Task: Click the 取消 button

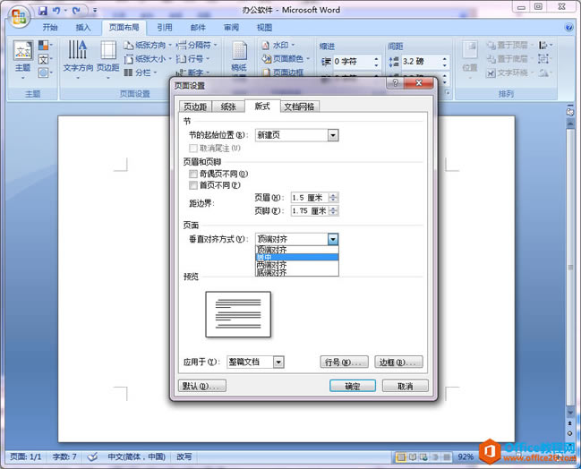Action: click(405, 386)
